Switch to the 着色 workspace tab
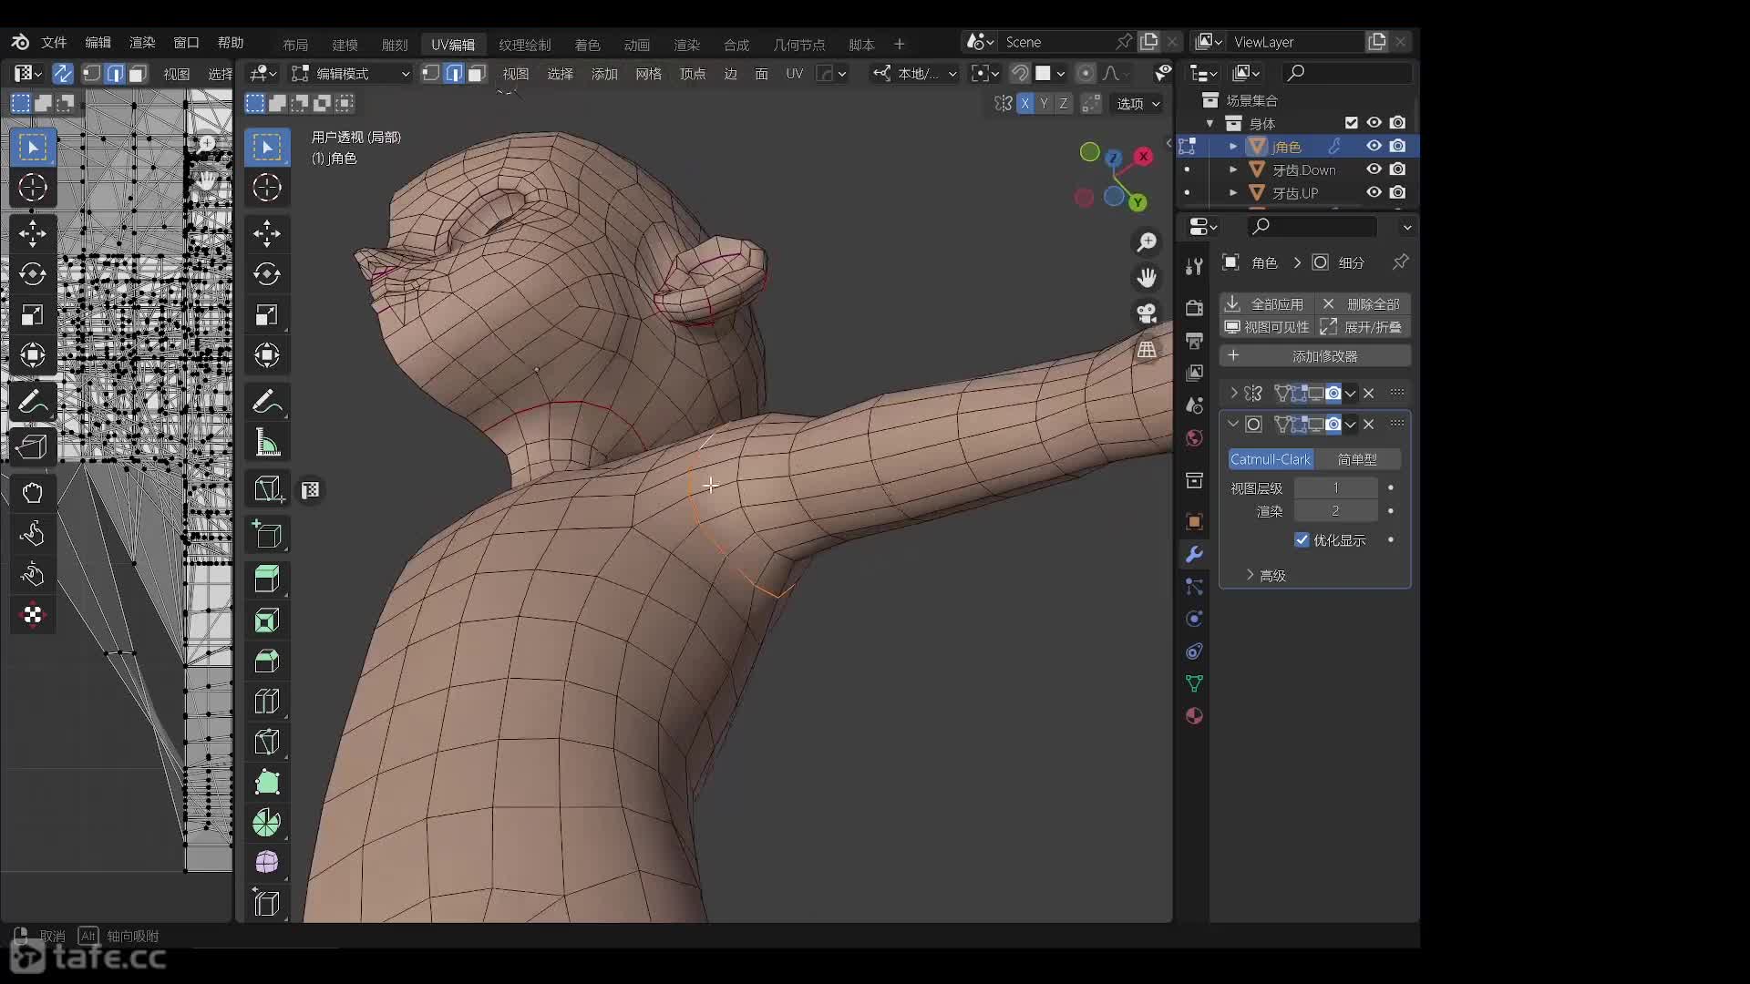This screenshot has height=984, width=1750. 588,45
